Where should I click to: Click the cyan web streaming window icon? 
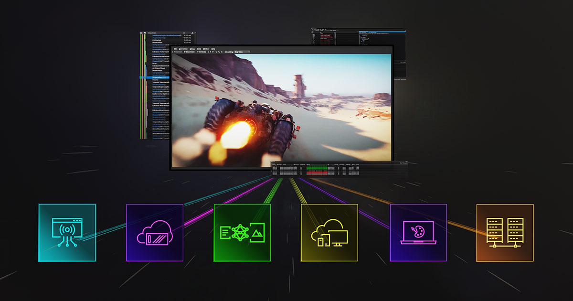coord(67,233)
